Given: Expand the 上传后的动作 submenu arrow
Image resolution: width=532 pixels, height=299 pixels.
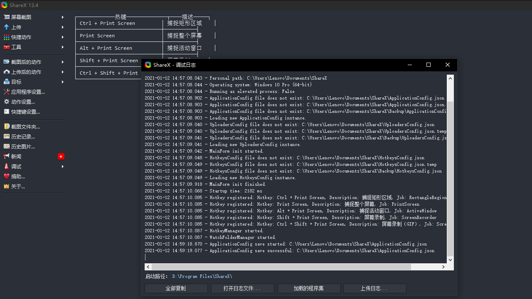Looking at the screenshot, I should coord(62,72).
